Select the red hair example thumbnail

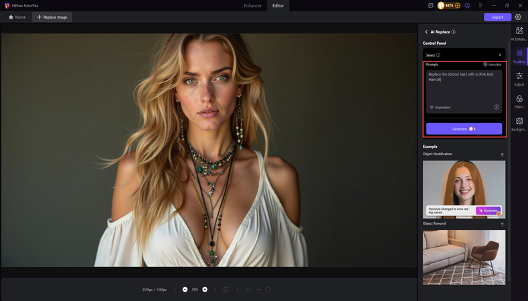click(464, 189)
